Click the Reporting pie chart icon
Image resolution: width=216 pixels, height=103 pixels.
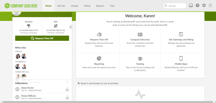[x=99, y=58]
